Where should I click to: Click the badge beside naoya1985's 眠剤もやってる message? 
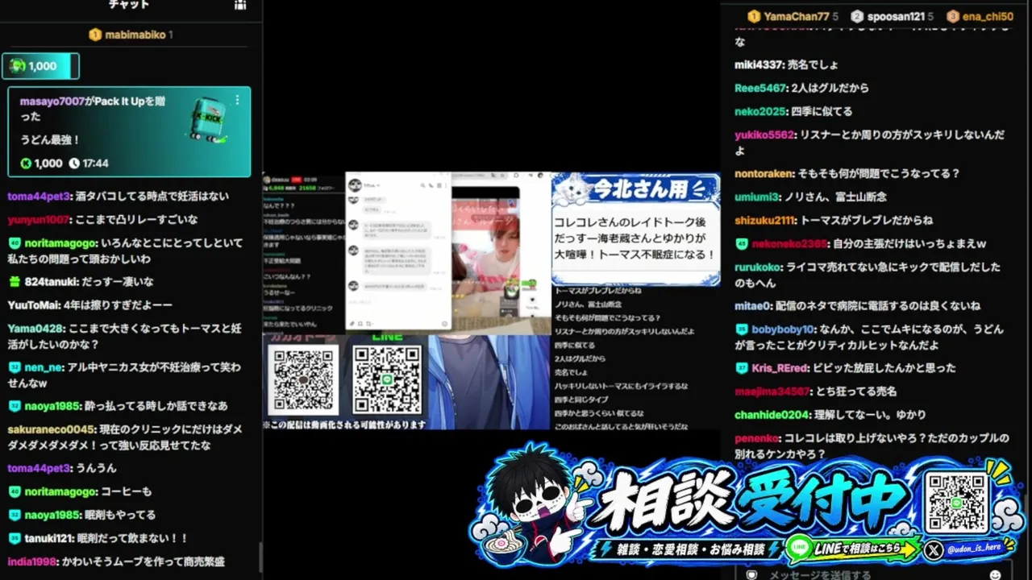(15, 515)
